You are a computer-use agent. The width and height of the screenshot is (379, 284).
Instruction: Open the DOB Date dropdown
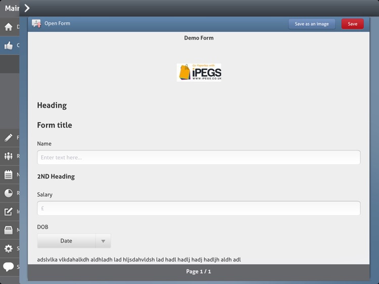coord(74,241)
